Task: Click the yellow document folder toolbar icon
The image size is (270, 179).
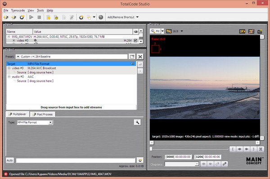Action: click(49, 17)
